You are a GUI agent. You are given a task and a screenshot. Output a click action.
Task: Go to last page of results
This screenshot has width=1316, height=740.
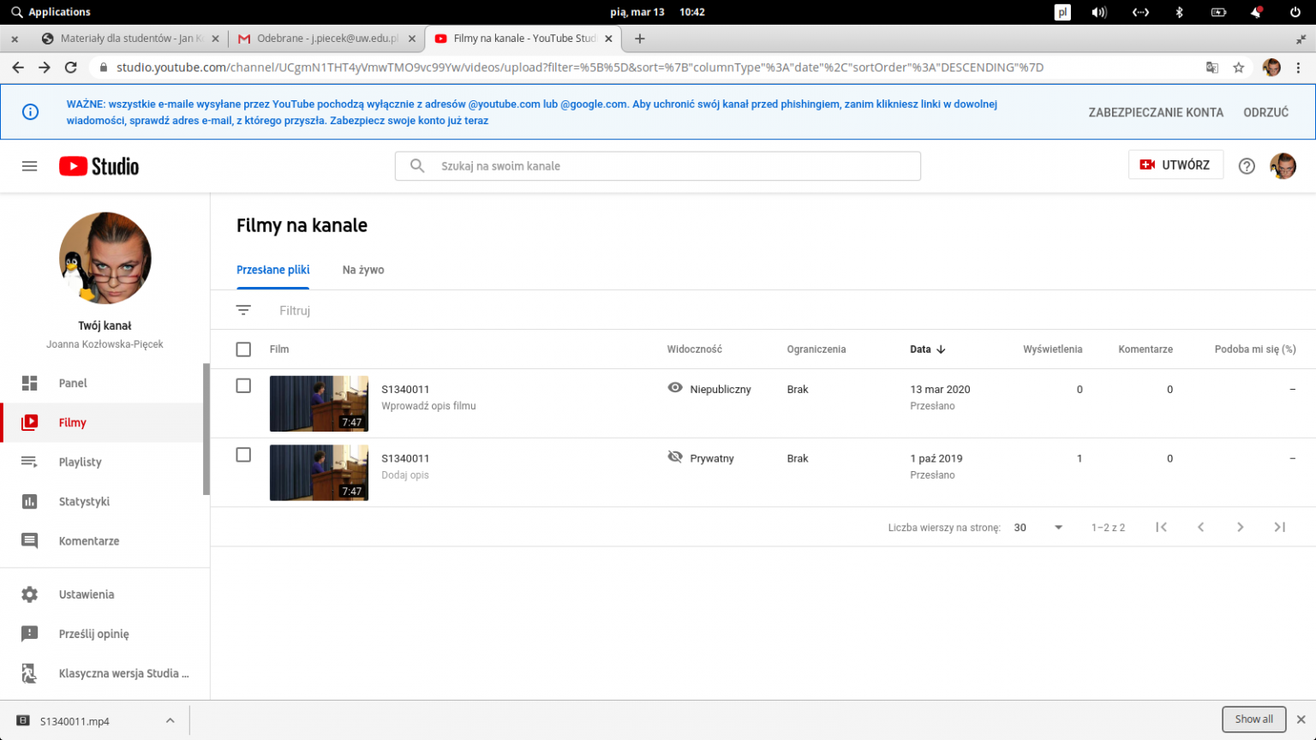1279,528
